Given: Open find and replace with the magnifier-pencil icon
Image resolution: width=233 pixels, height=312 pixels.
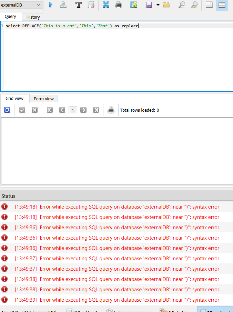Looking at the screenshot, I should point(194,5).
